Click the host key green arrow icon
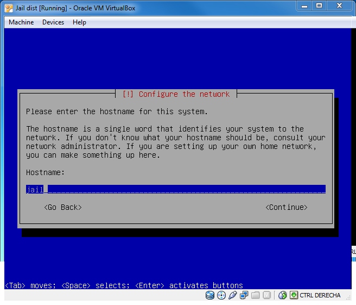 click(x=294, y=295)
